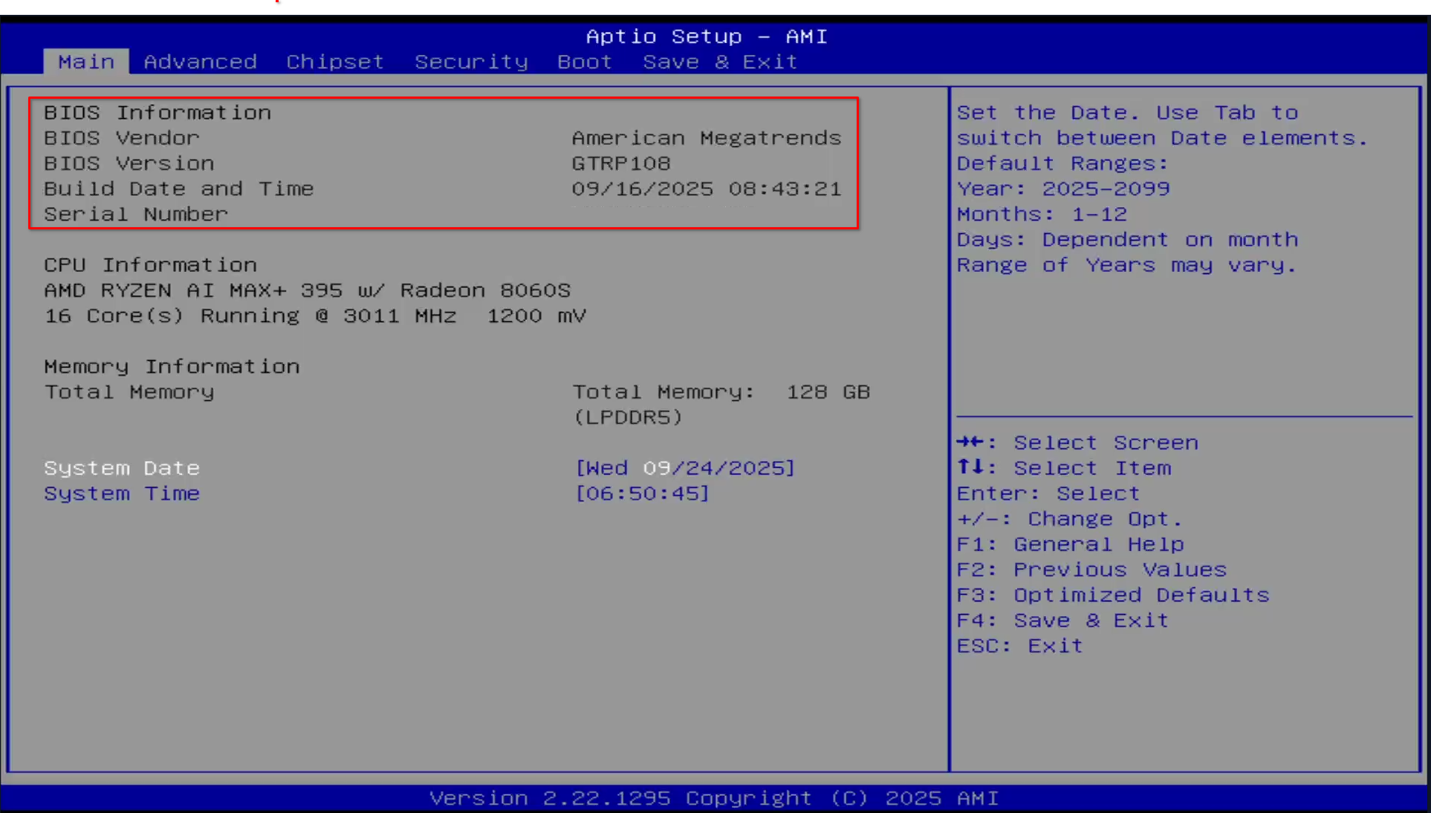Switch to the Main tab
Image resolution: width=1431 pixels, height=813 pixels.
(86, 62)
